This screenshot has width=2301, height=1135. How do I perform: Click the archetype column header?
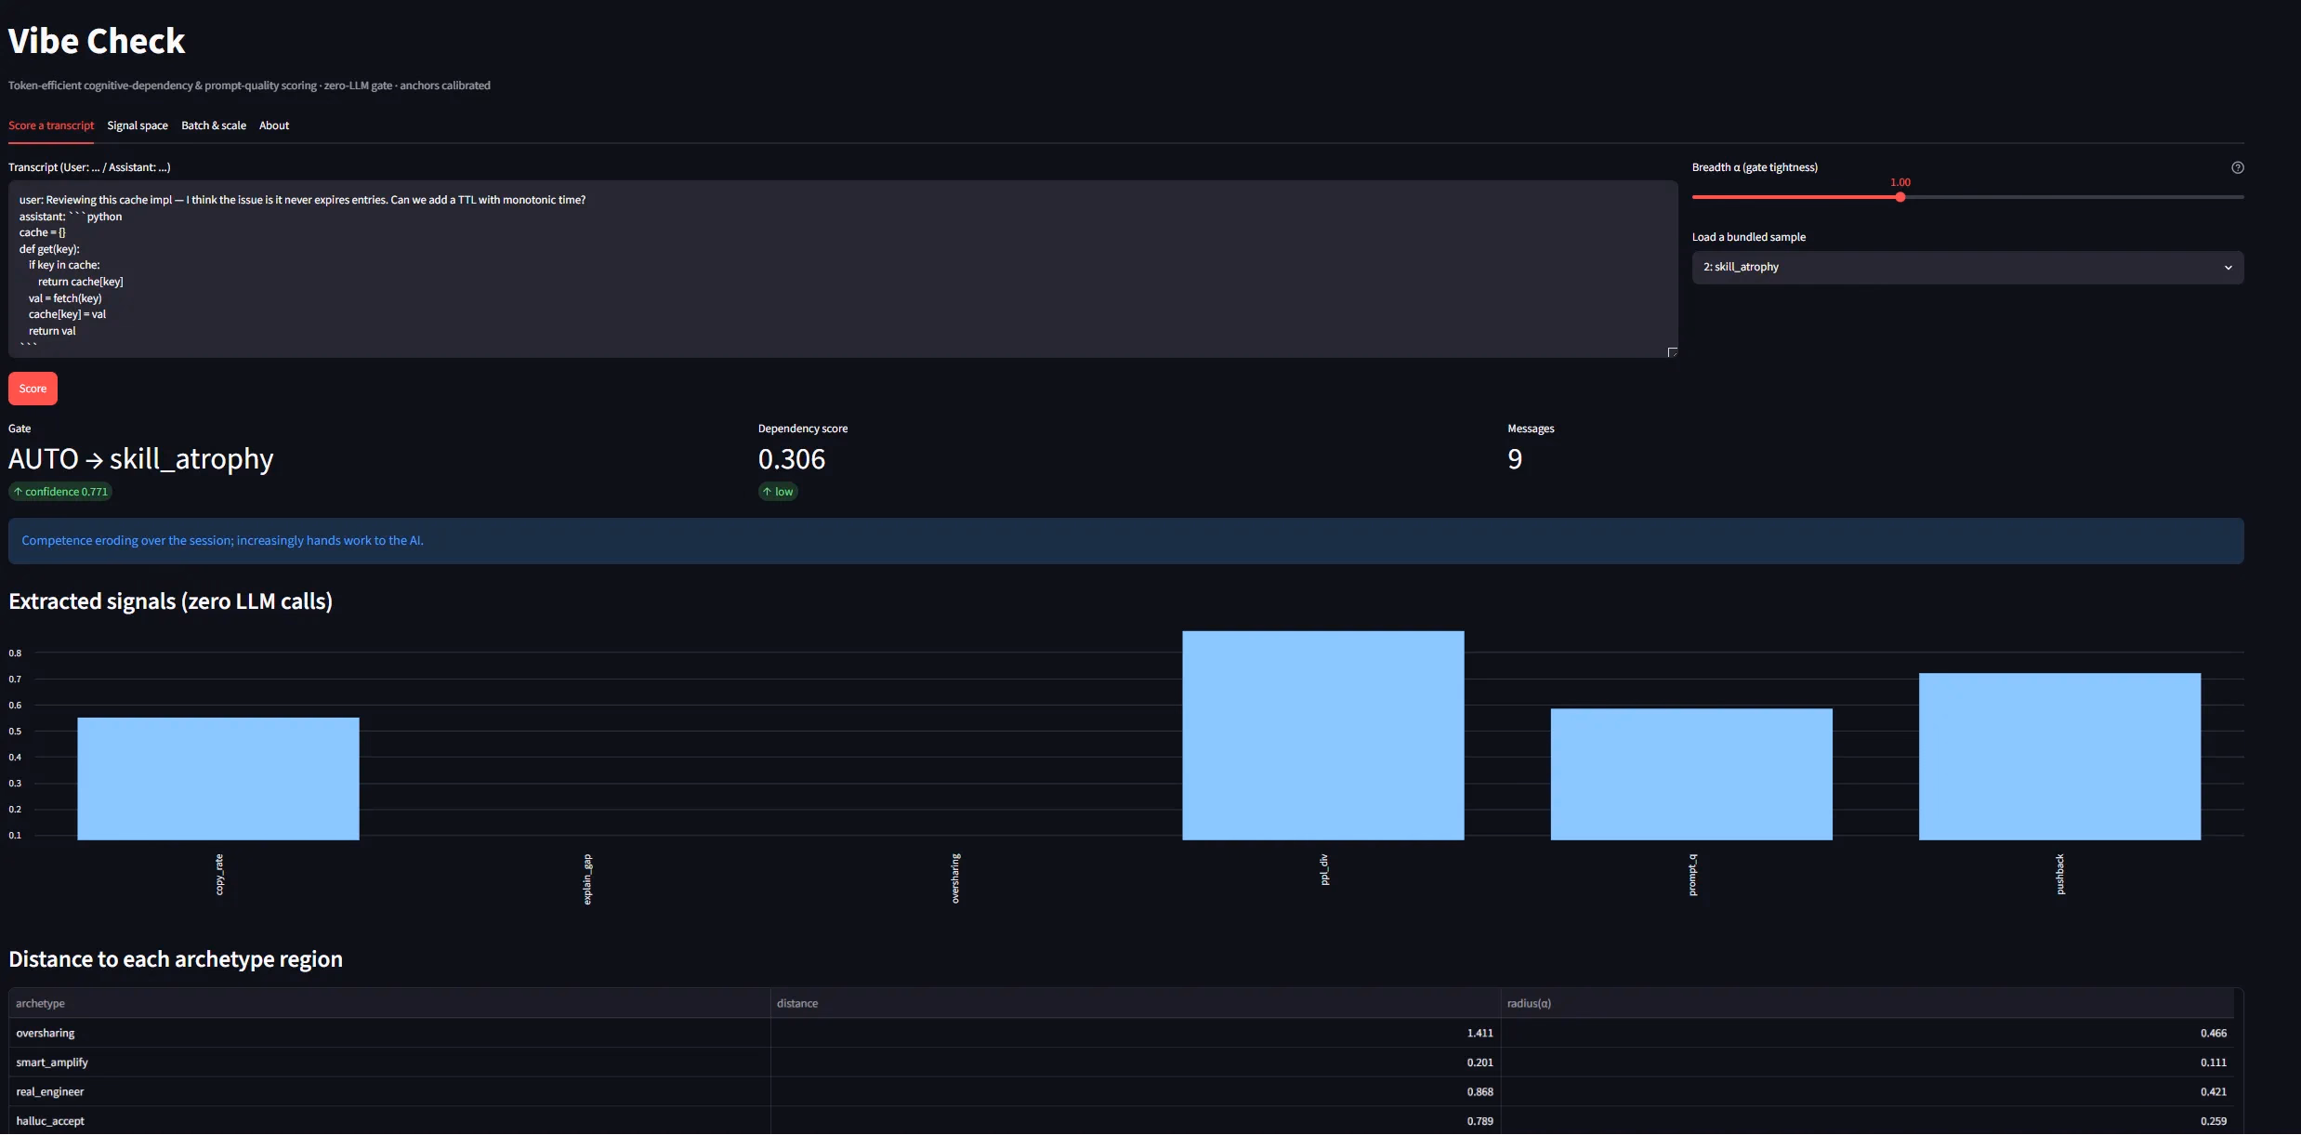click(389, 1003)
